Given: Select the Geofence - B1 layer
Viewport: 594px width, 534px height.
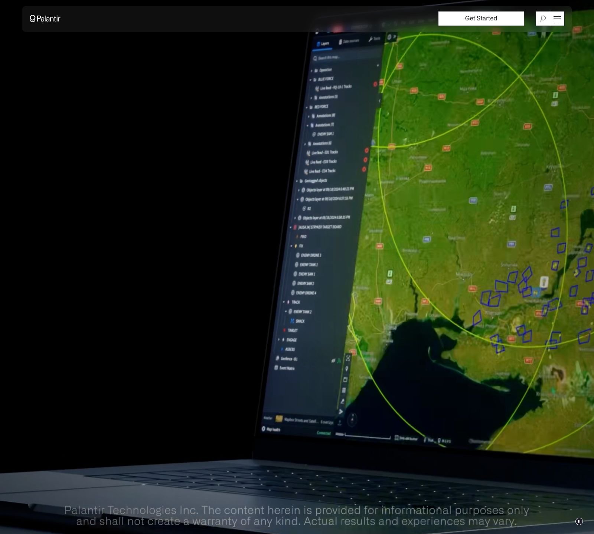Looking at the screenshot, I should pos(286,359).
